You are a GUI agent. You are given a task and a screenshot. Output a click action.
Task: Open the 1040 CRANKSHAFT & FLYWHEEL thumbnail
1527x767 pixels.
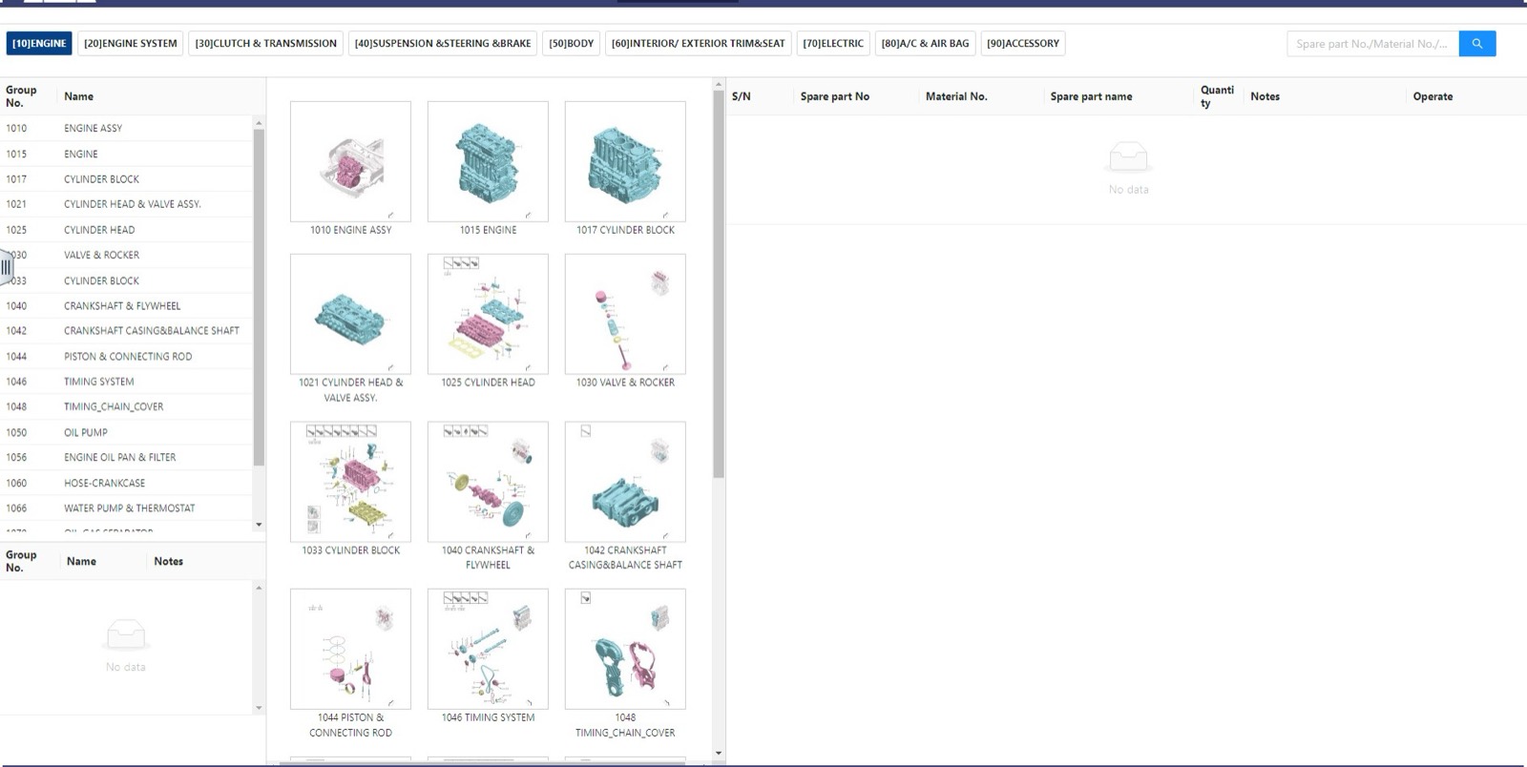pyautogui.click(x=488, y=482)
